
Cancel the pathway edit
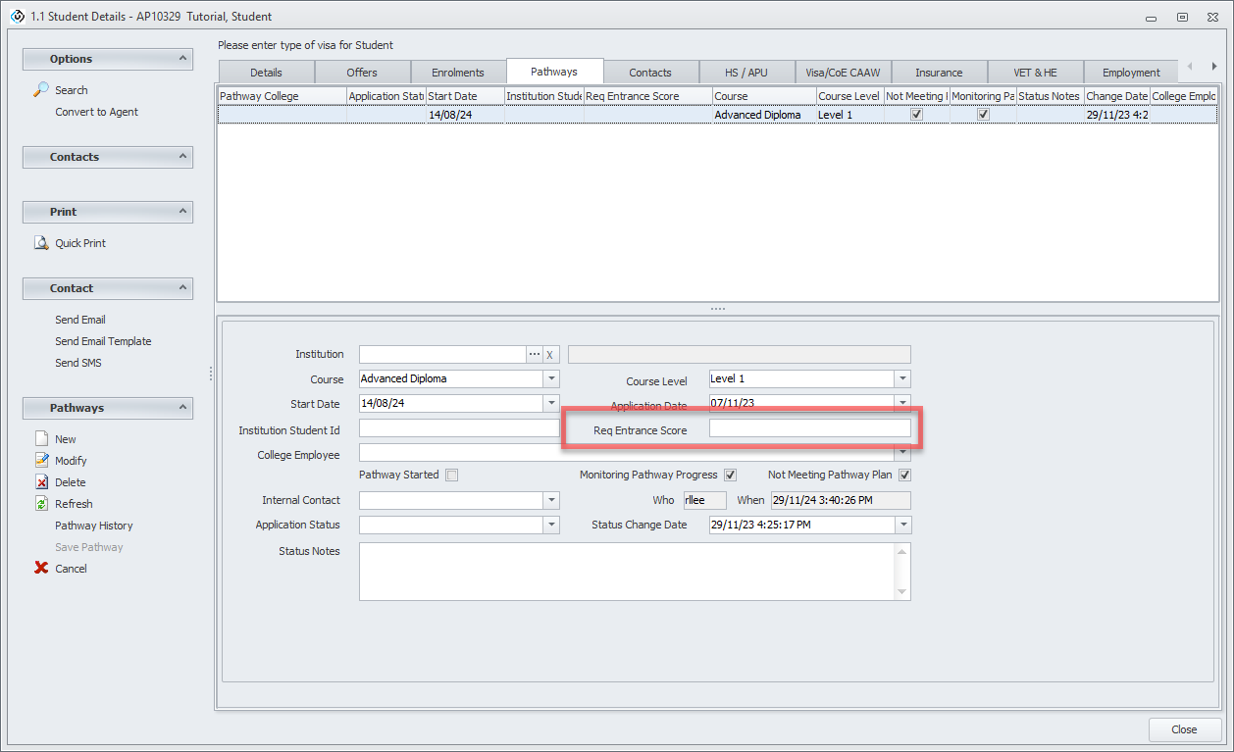[41, 569]
